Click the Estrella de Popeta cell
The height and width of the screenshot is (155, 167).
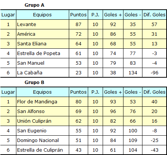click(42, 54)
